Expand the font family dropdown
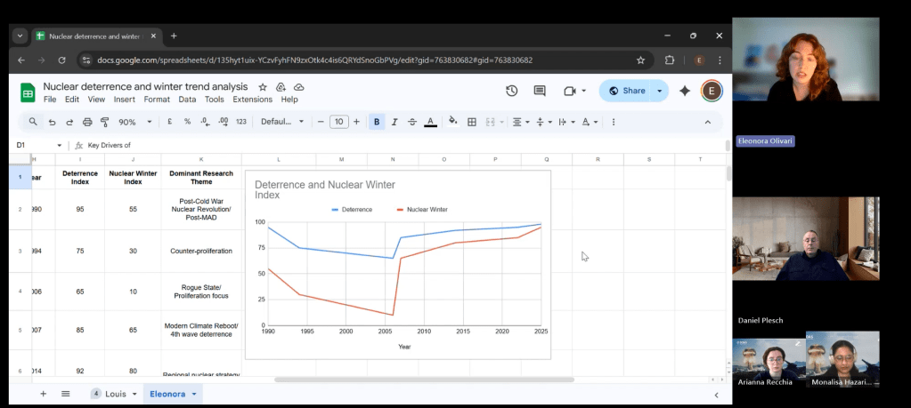911x408 pixels. (281, 122)
